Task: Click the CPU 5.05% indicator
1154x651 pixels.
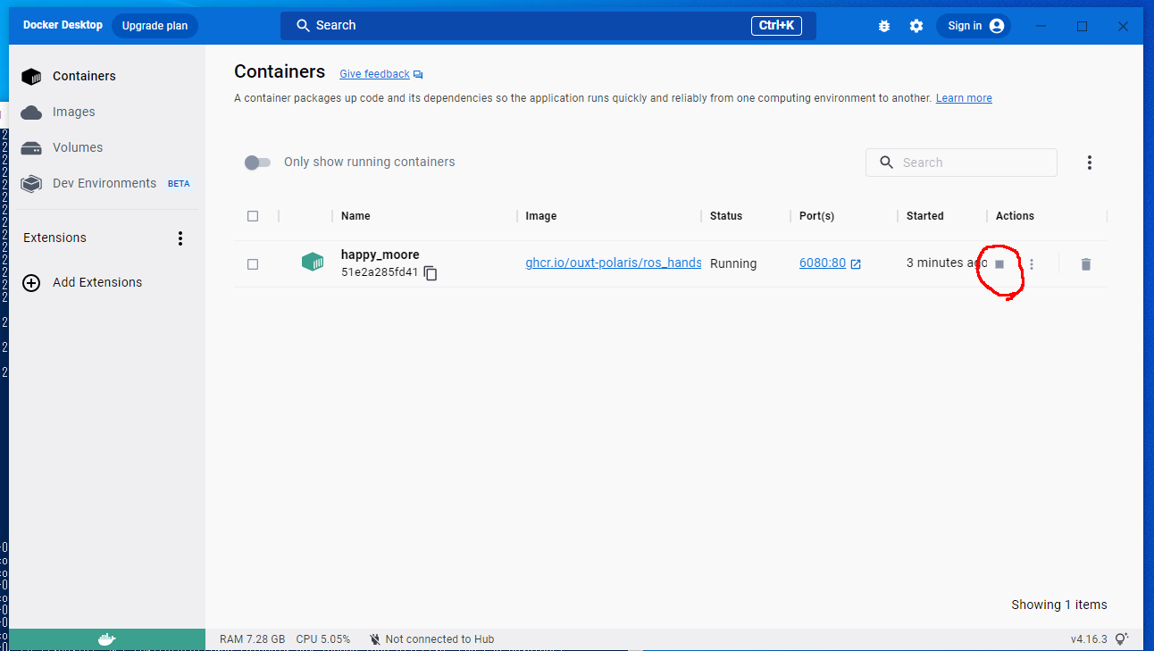Action: [323, 639]
